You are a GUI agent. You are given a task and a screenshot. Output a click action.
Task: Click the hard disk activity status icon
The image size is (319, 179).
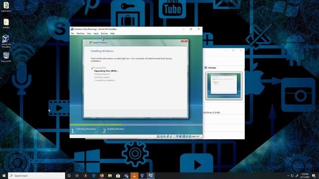pos(159,137)
